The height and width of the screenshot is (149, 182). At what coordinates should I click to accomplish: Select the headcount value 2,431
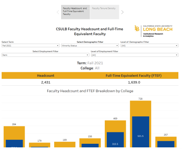click(x=46, y=82)
